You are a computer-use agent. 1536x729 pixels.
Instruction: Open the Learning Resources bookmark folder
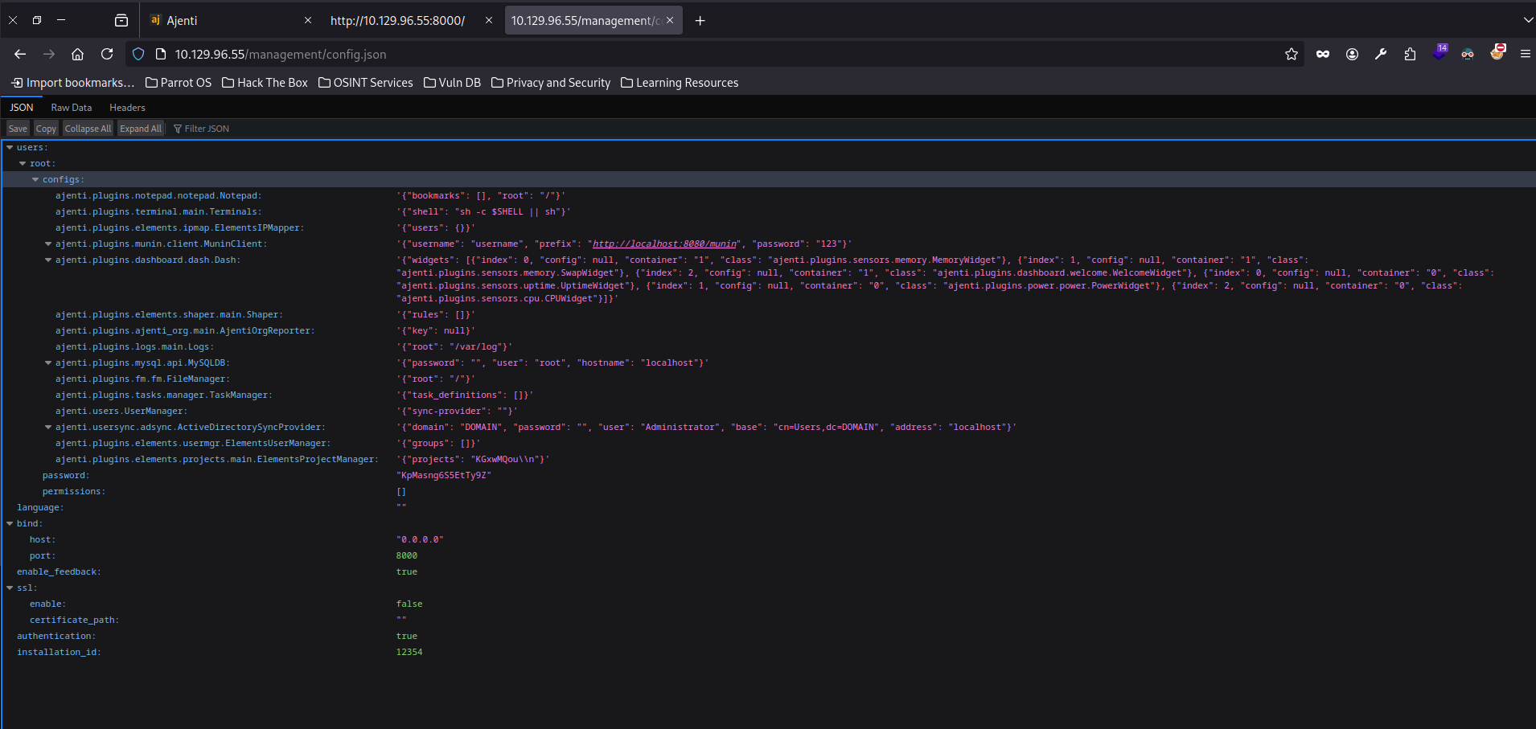point(680,83)
